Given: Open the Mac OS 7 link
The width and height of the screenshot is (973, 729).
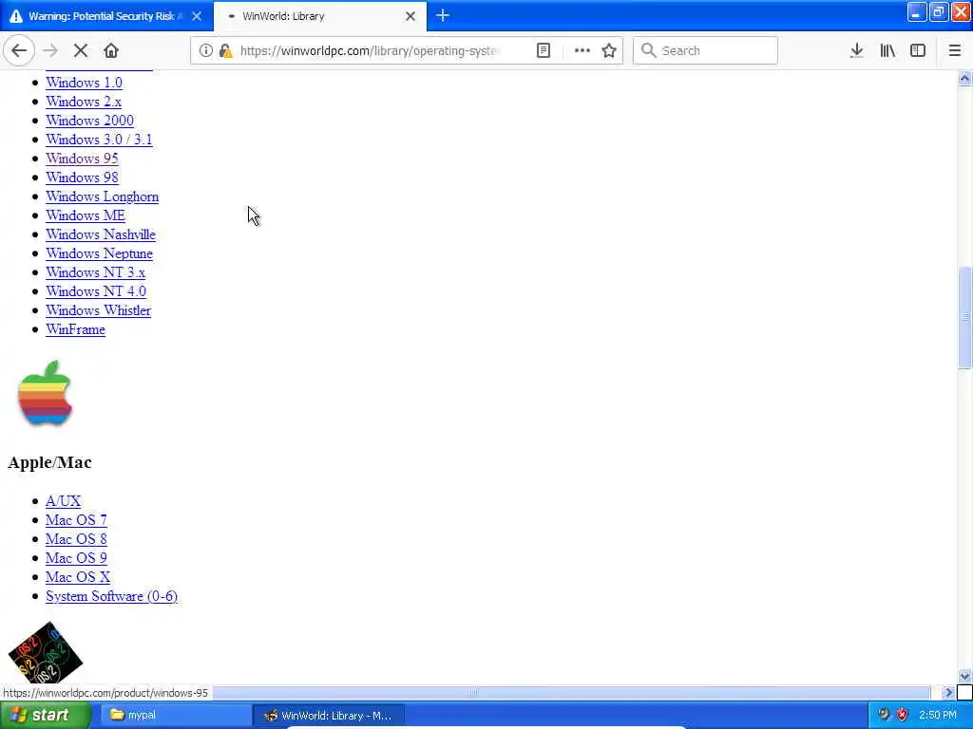Looking at the screenshot, I should (x=76, y=520).
